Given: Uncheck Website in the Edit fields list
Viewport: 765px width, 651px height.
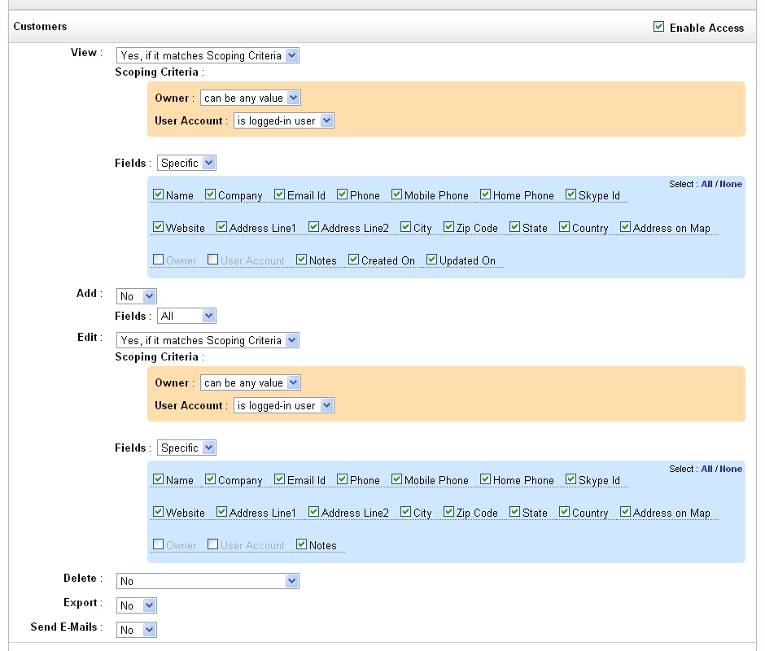Looking at the screenshot, I should coord(159,512).
